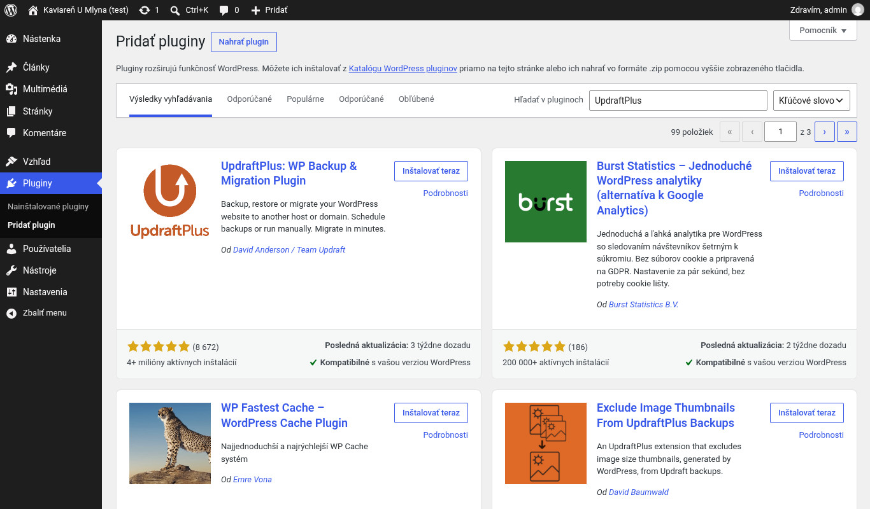Viewport: 870px width, 509px height.
Task: Click the plus icon next to Pridať
Action: pyautogui.click(x=255, y=10)
